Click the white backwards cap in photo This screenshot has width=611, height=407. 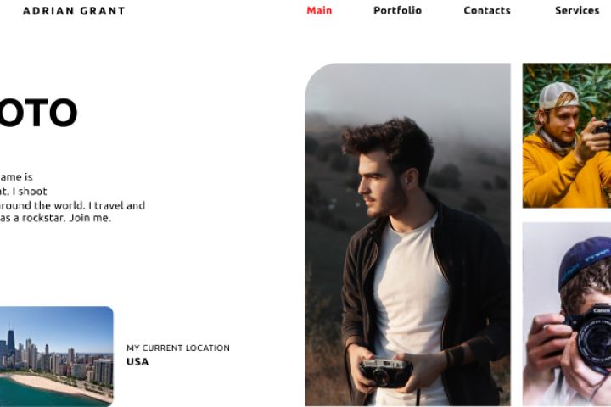[558, 96]
